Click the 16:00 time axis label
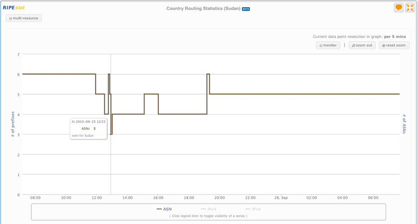 tap(158, 198)
